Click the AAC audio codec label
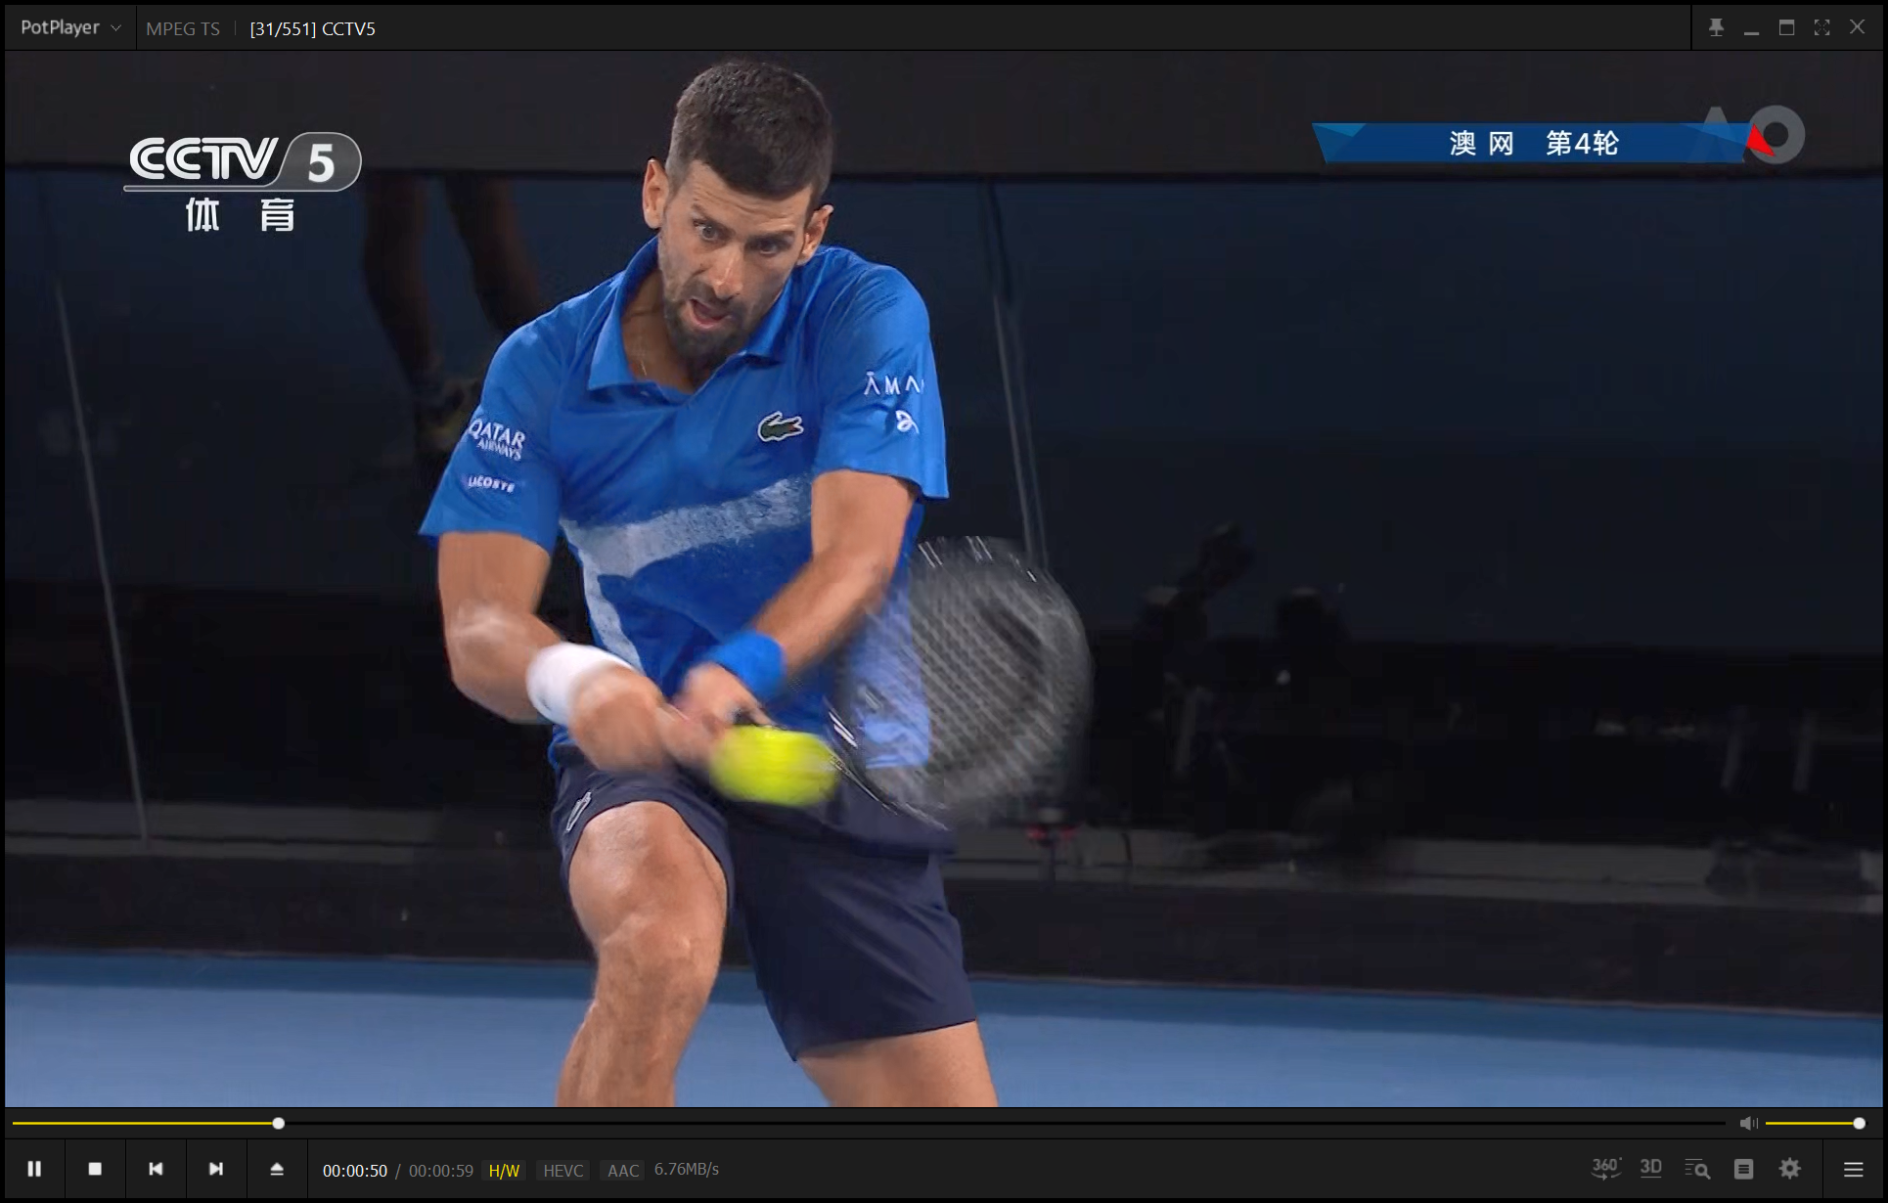This screenshot has width=1888, height=1203. click(x=623, y=1171)
